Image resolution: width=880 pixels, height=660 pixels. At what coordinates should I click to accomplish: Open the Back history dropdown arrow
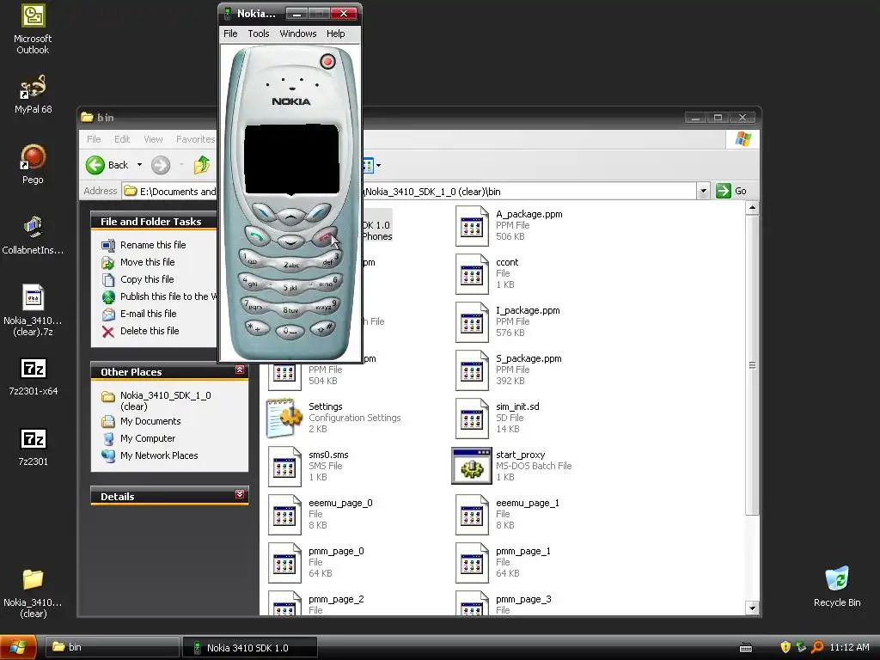click(140, 165)
